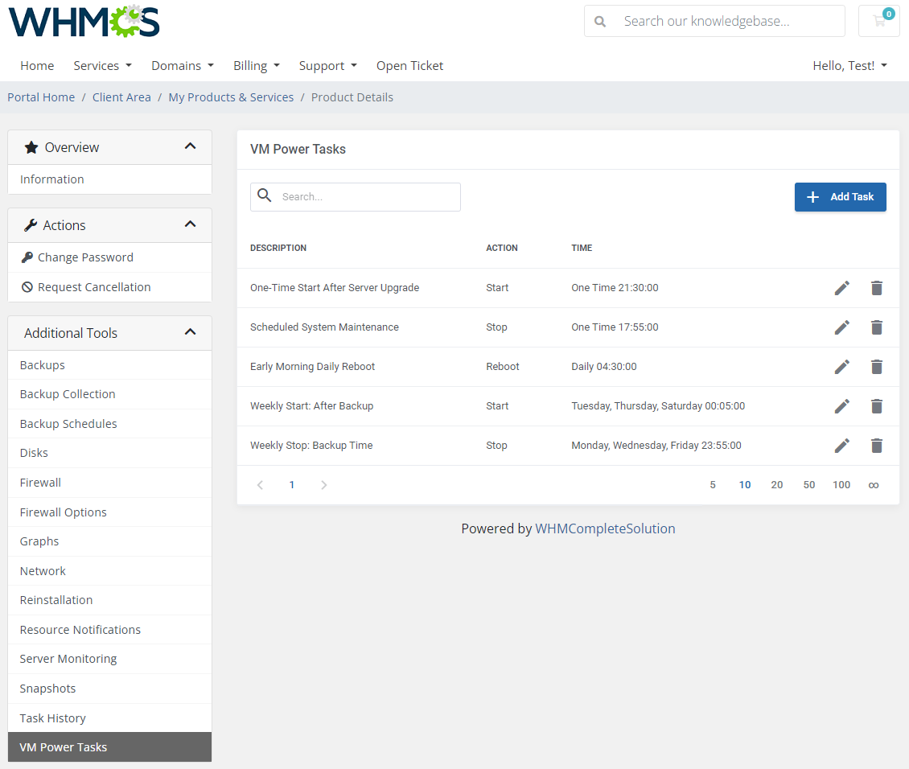Show unlimited entries with infinity symbol
The image size is (909, 769).
click(x=874, y=485)
